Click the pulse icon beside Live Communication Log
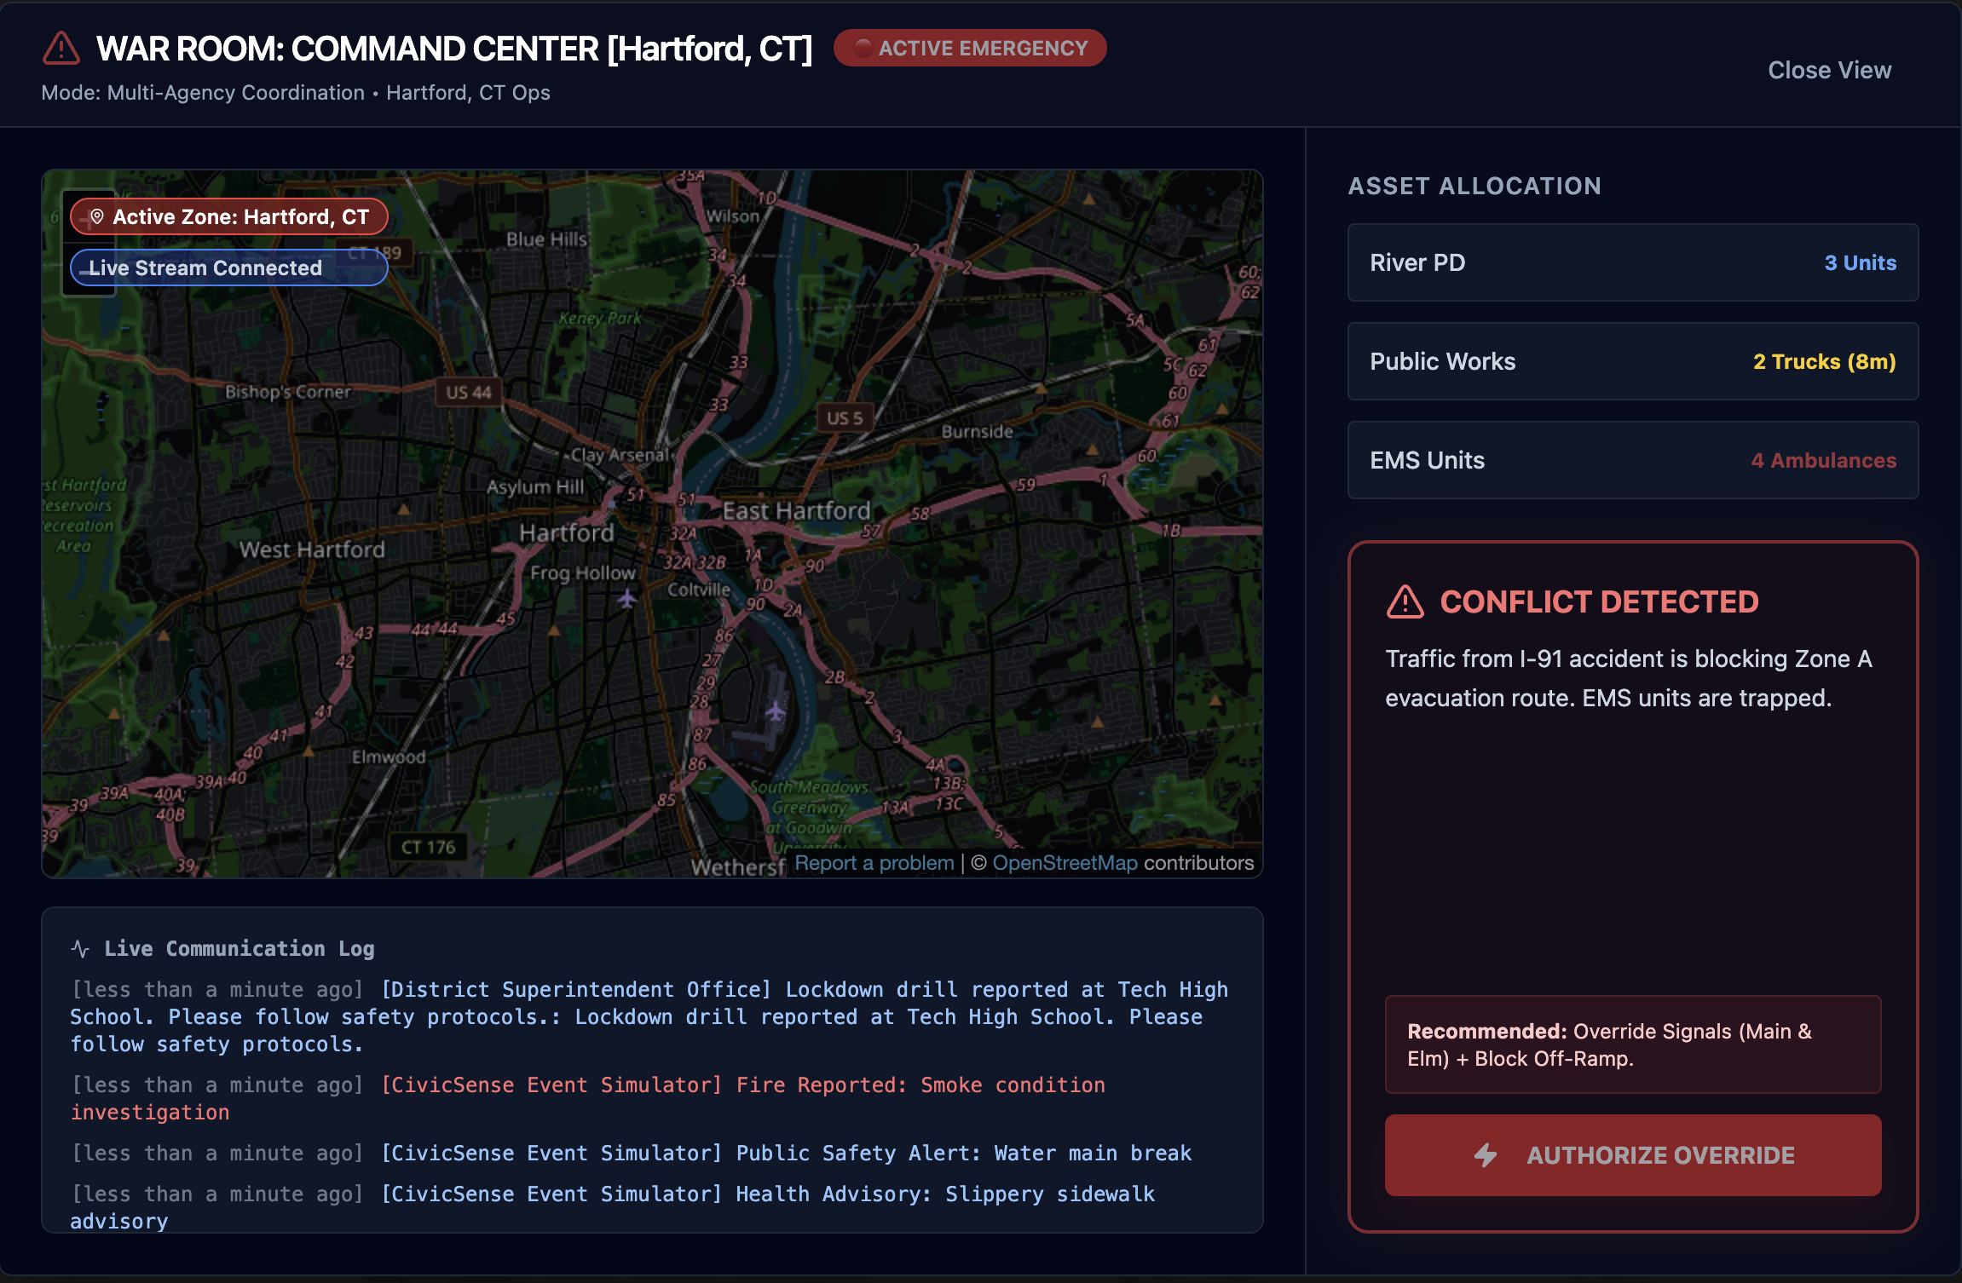Viewport: 1962px width, 1283px height. pos(80,948)
